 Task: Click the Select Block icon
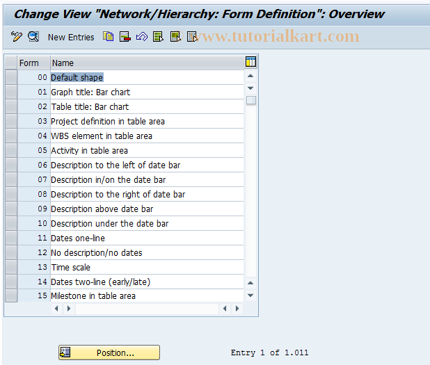click(x=175, y=36)
